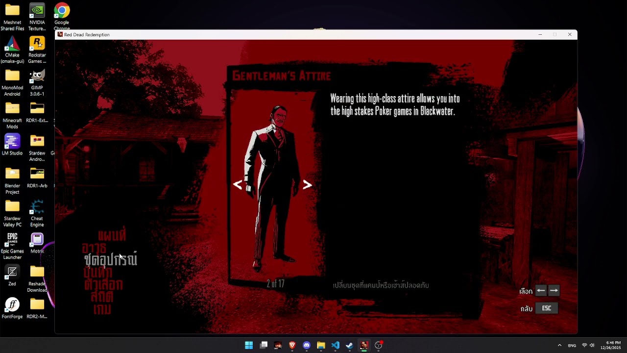Click the '2 of 17' outfit counter
The image size is (627, 353).
[x=275, y=284]
